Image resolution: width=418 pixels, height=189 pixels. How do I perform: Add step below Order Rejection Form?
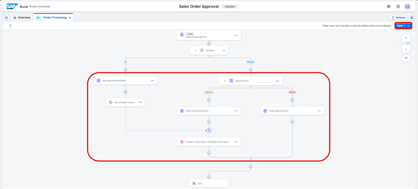[292, 122]
